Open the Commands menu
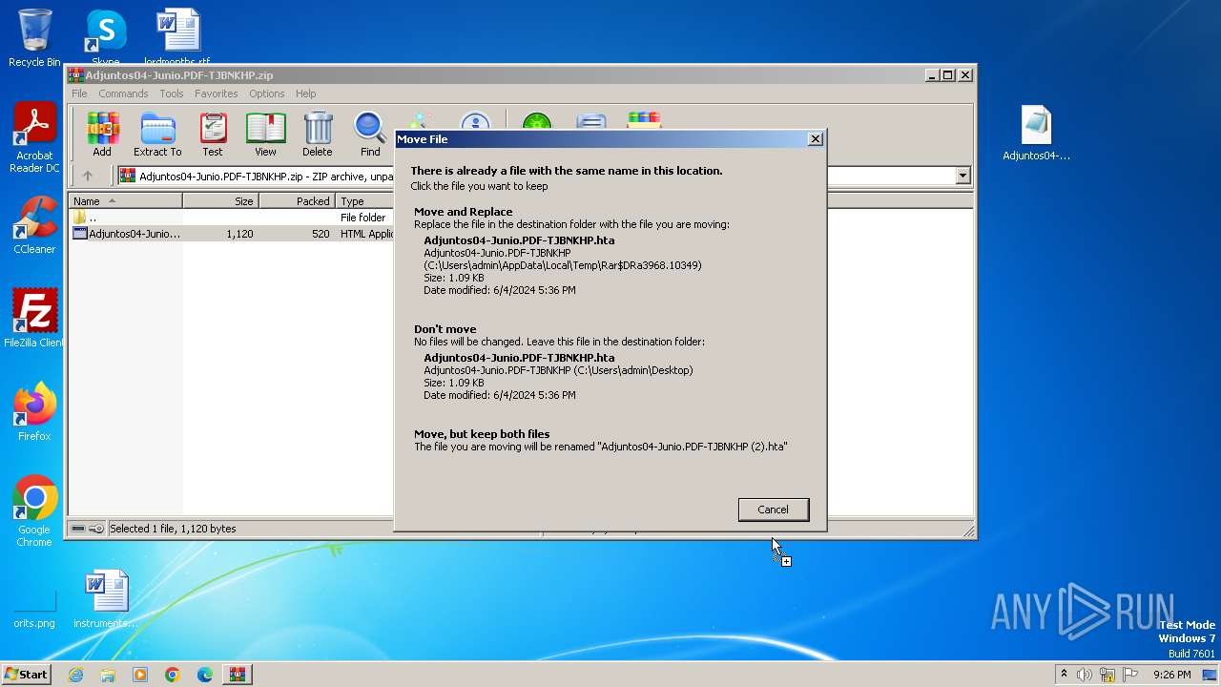Viewport: 1221px width, 687px height. coord(123,94)
